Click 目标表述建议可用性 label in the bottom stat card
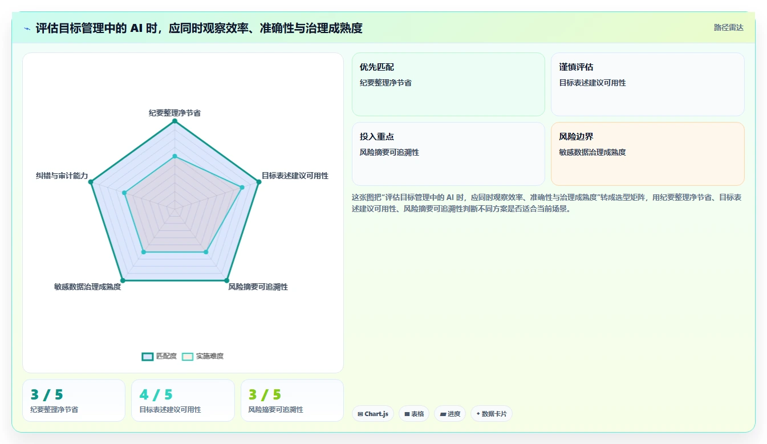The image size is (767, 444). (170, 409)
